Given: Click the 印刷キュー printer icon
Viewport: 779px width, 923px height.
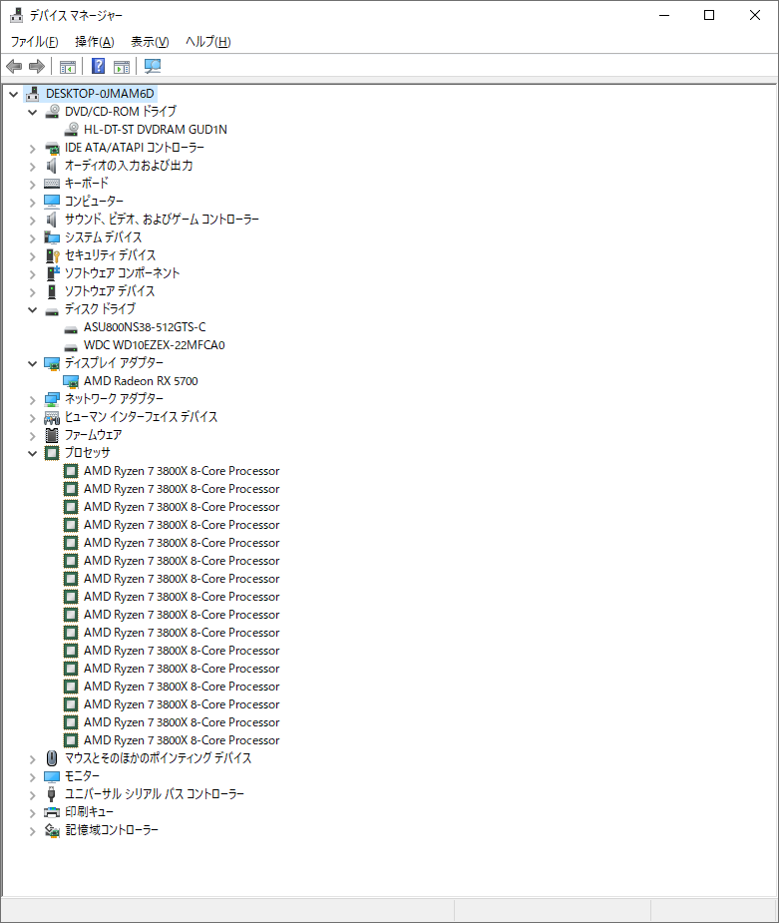Looking at the screenshot, I should pos(52,812).
